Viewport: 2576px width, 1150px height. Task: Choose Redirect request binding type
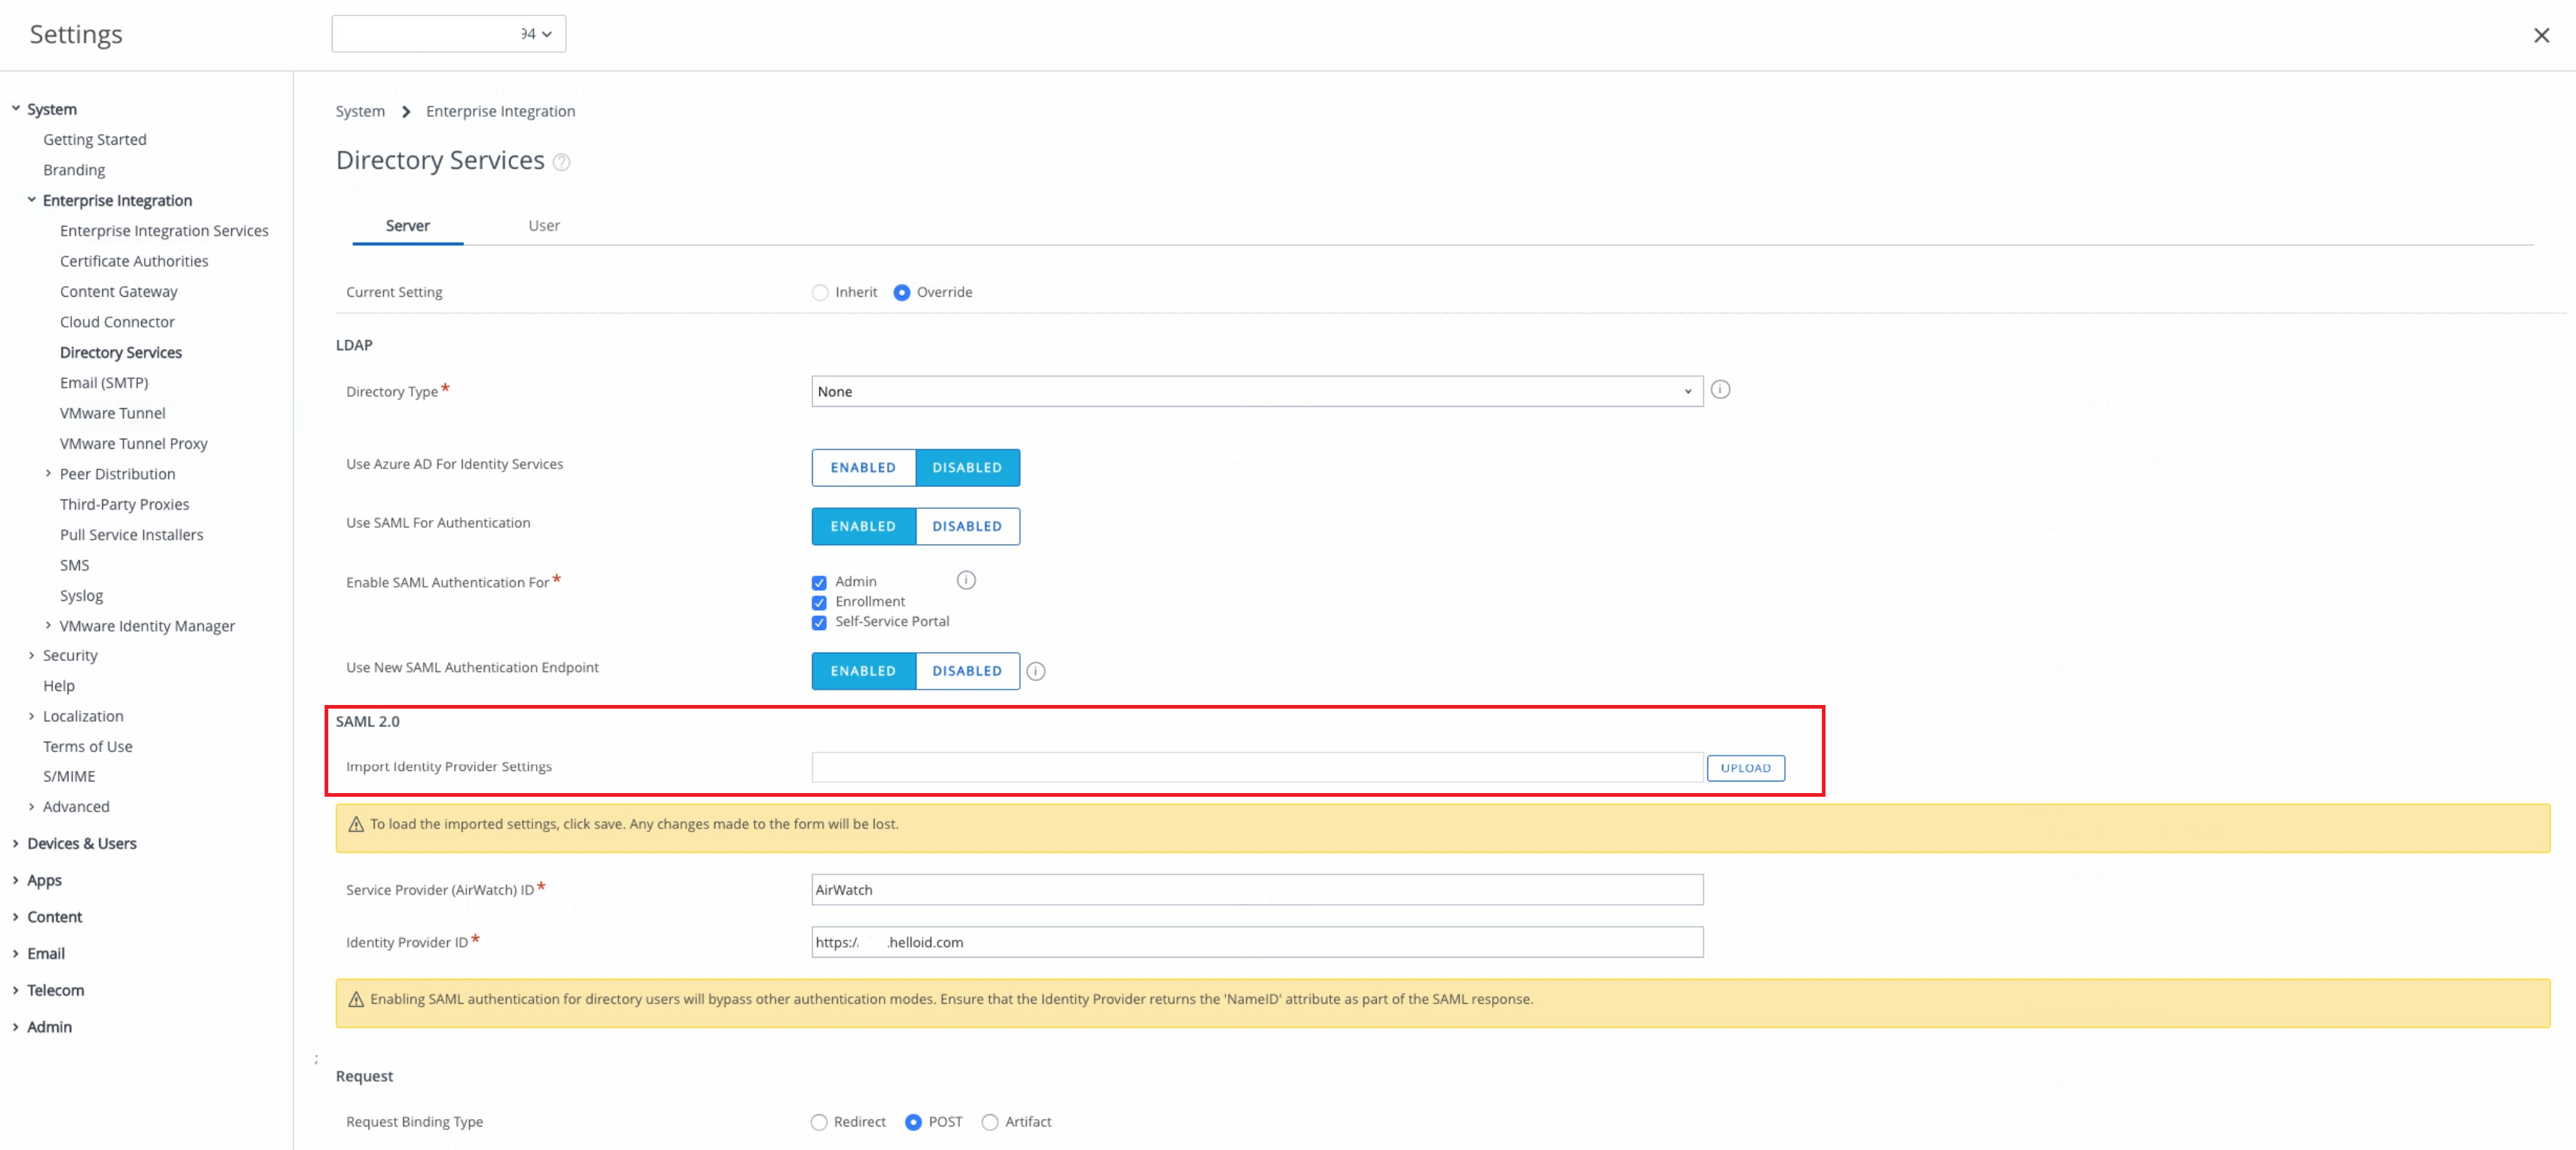coord(819,1122)
